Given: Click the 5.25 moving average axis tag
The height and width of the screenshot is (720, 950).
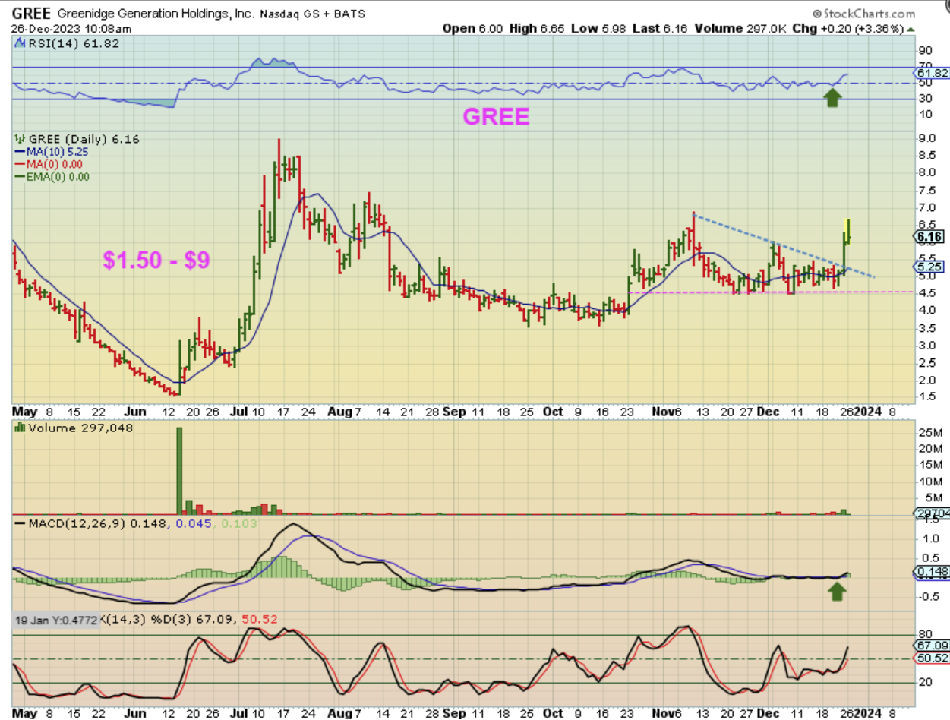Looking at the screenshot, I should point(930,267).
